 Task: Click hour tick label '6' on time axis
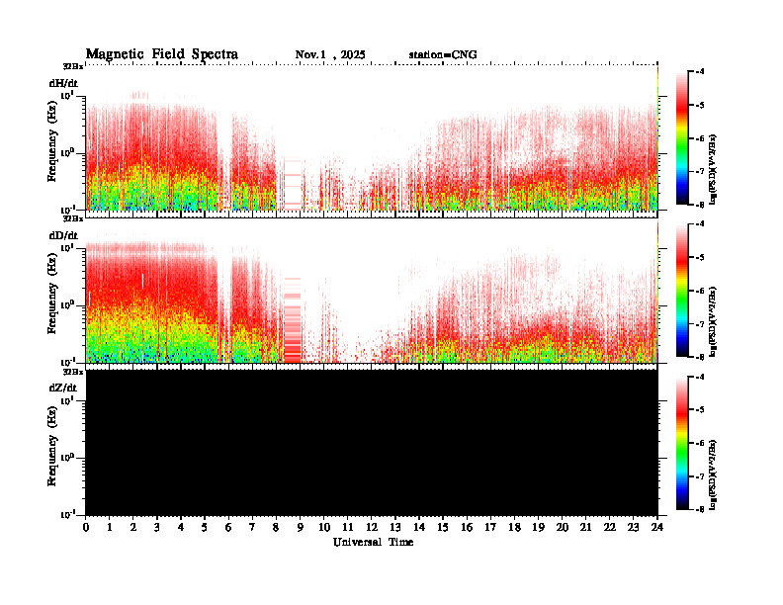tap(228, 527)
